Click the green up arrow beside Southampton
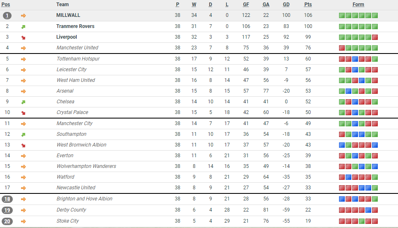398x228 pixels. 24,134
